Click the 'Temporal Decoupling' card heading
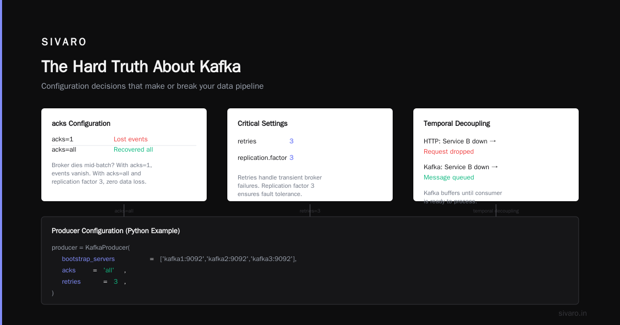Viewport: 620px width, 325px height. pyautogui.click(x=457, y=123)
